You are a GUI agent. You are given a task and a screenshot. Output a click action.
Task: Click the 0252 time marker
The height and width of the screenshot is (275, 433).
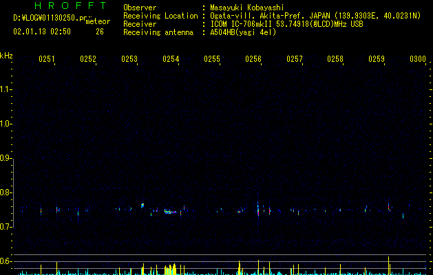[88, 59]
